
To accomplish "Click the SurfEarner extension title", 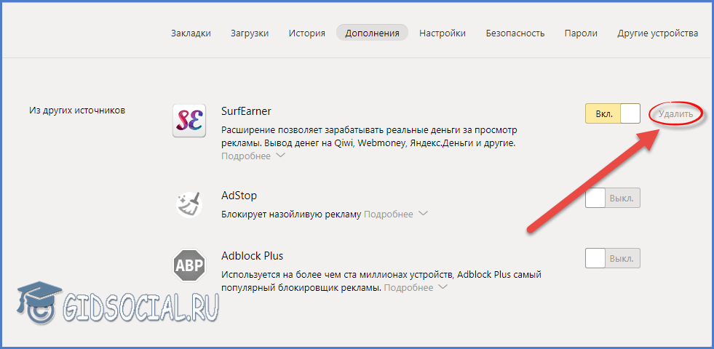I will 246,111.
